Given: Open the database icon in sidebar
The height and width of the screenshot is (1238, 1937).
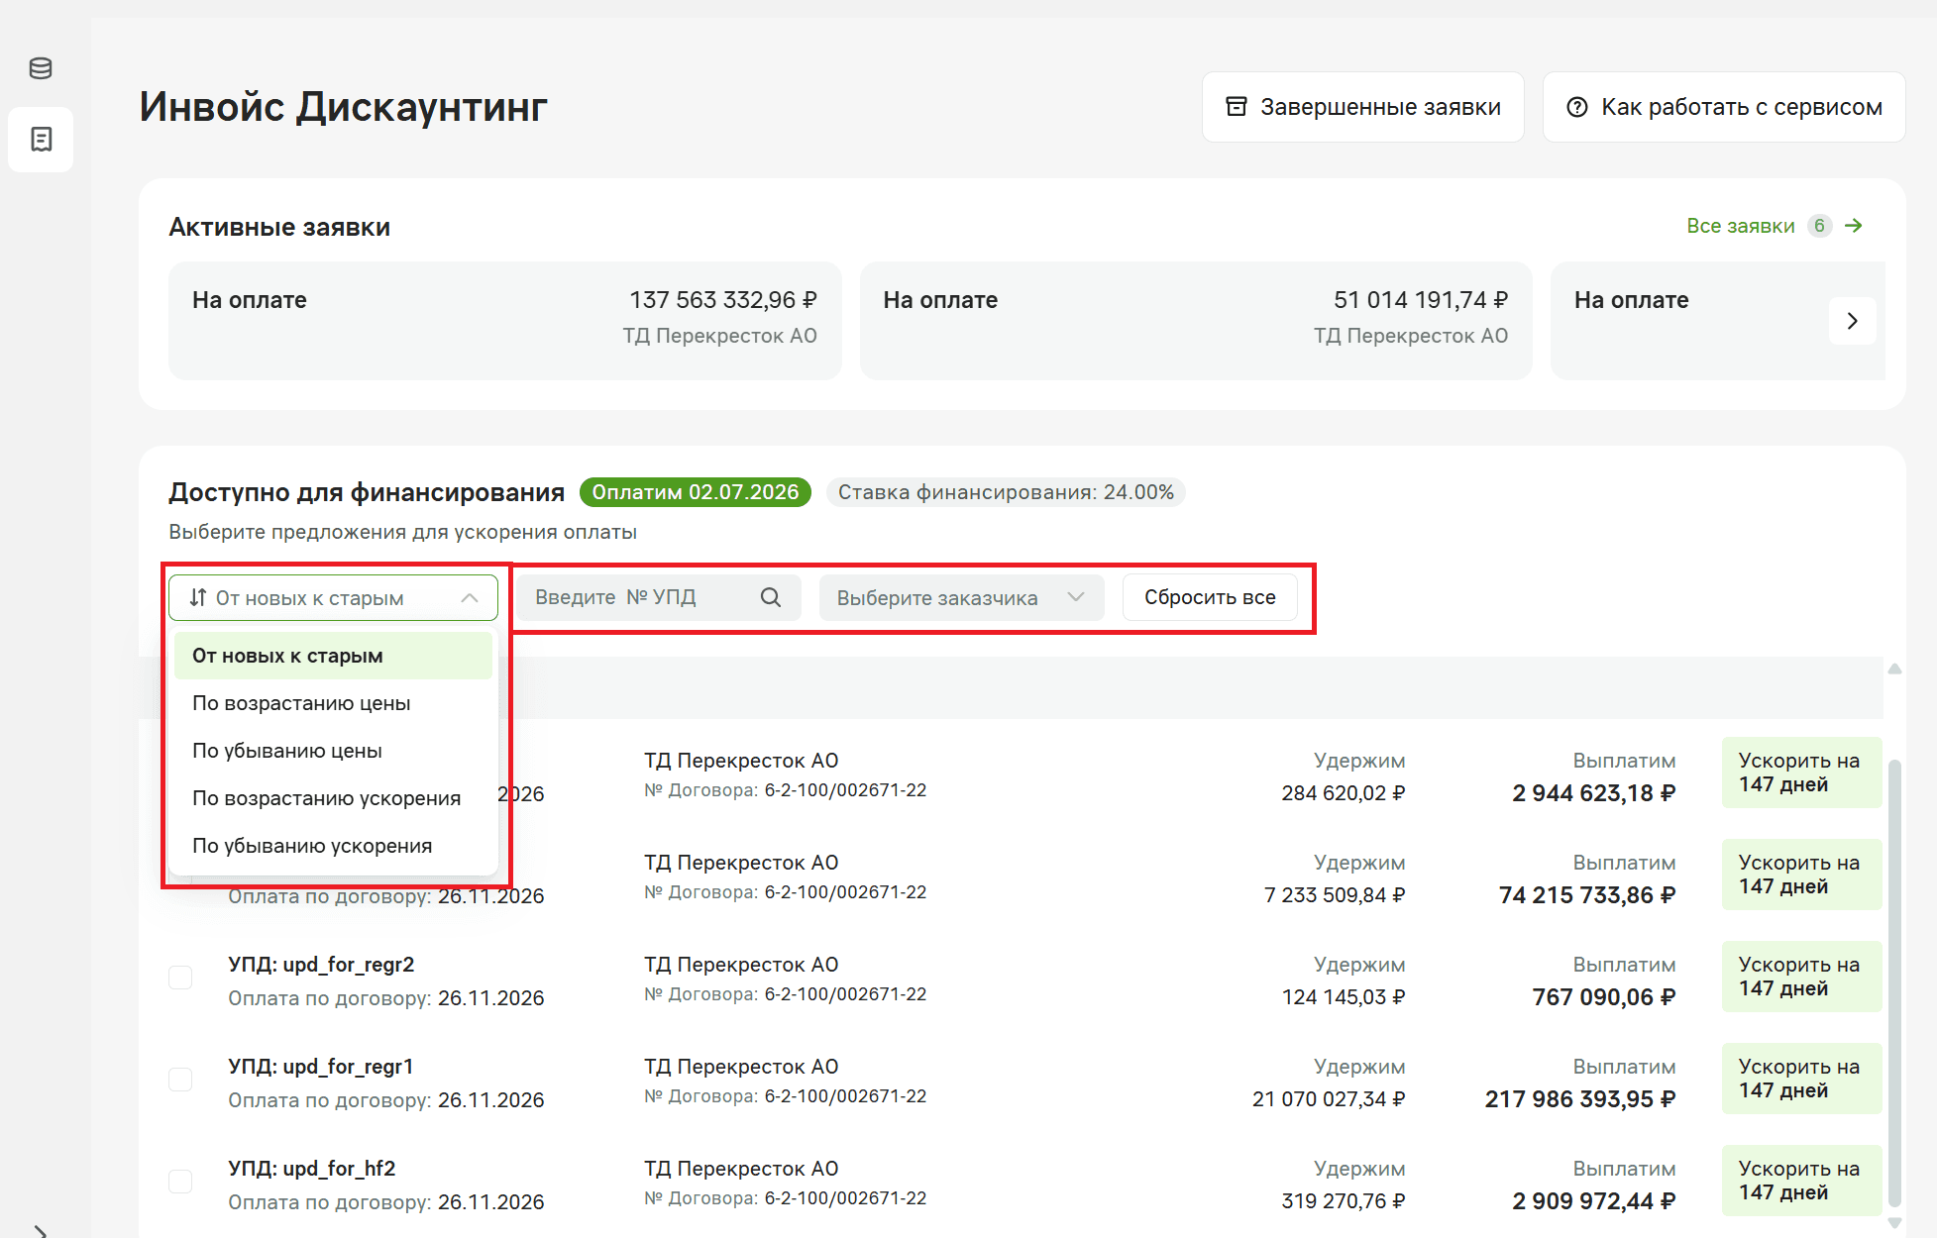Looking at the screenshot, I should pyautogui.click(x=41, y=68).
